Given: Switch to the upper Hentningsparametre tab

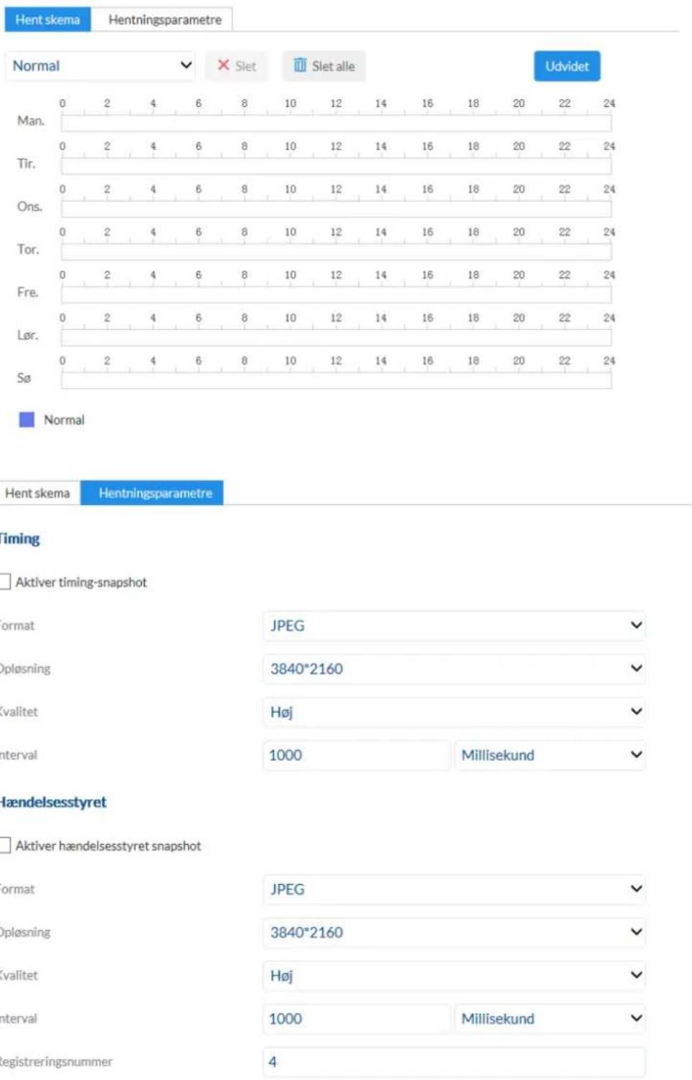Looking at the screenshot, I should click(165, 19).
